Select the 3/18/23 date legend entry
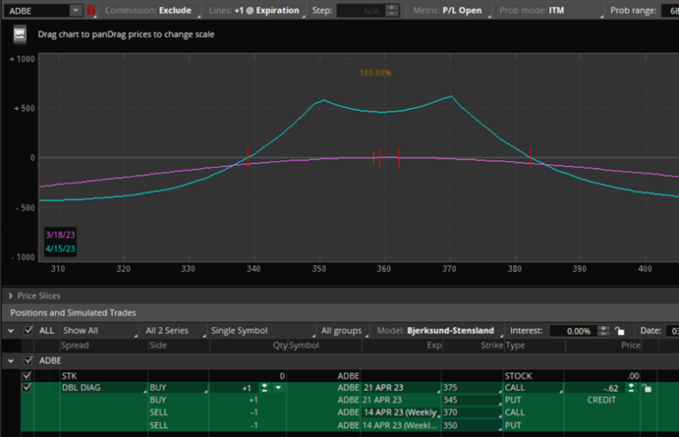The width and height of the screenshot is (679, 437). coord(60,234)
